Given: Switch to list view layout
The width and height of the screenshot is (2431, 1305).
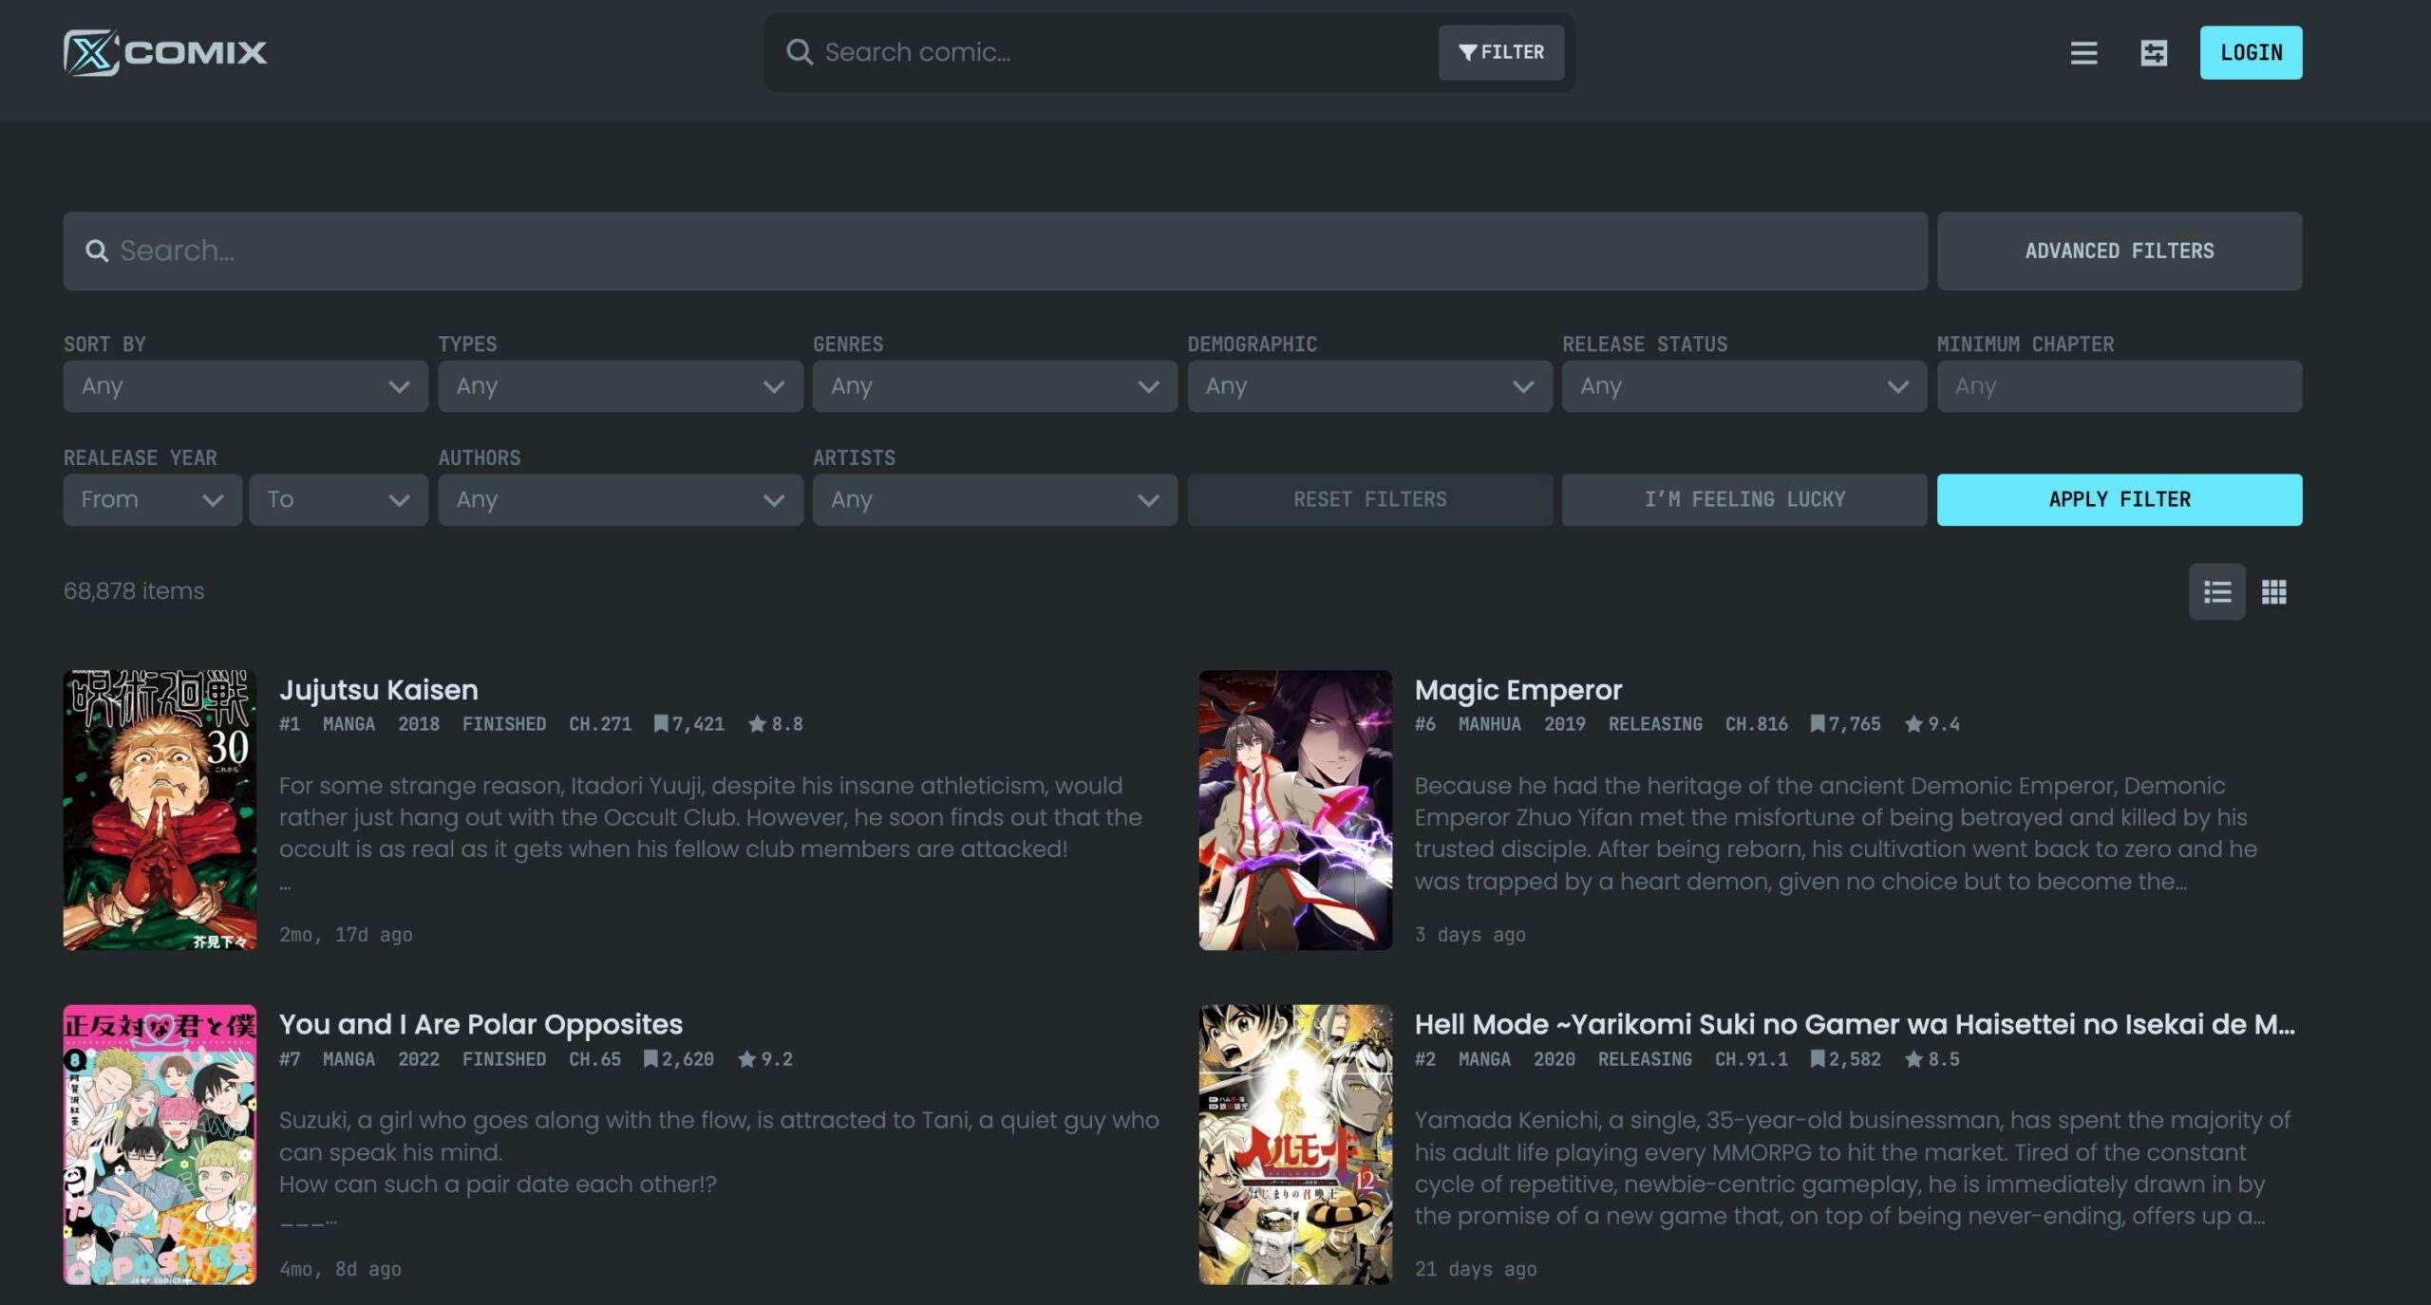Looking at the screenshot, I should [2216, 592].
